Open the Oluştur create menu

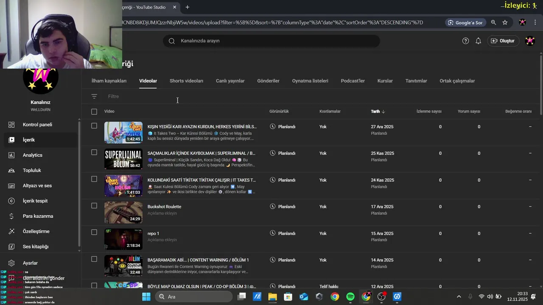point(503,41)
